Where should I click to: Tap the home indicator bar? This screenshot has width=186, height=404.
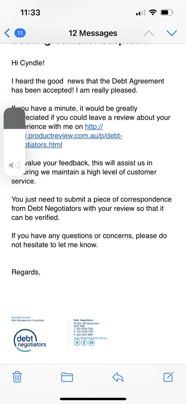93,399
